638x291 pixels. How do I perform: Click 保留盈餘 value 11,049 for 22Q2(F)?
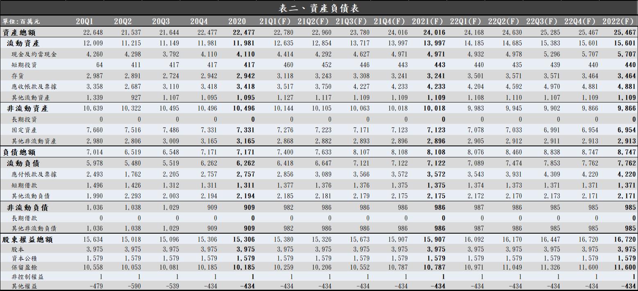512,267
